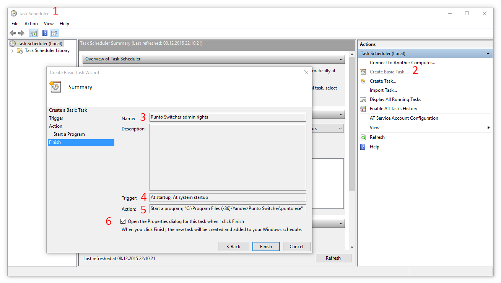Screen dimensions: 501x283
Task: Maximize the Task Scheduler window
Action: point(467,13)
